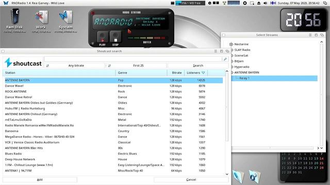This screenshot has width=330, height=185.
Task: Select the ANTENNE BAYERN Pop station row
Action: (114, 80)
